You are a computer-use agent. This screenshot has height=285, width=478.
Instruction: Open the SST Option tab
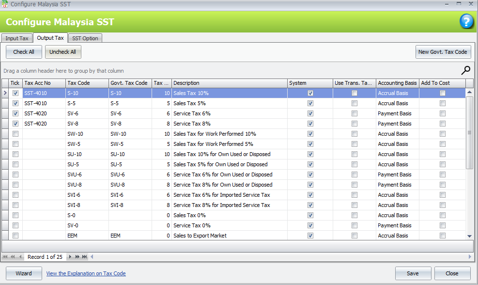click(x=85, y=38)
